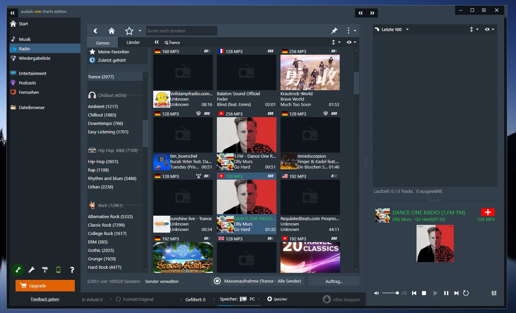Skip to the next track
The height and width of the screenshot is (313, 516).
(456, 293)
